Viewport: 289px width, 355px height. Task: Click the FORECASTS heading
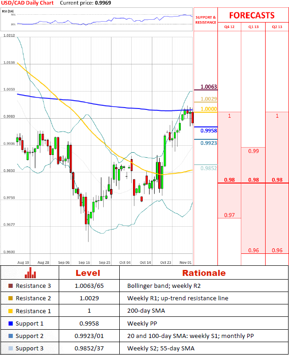point(252,15)
